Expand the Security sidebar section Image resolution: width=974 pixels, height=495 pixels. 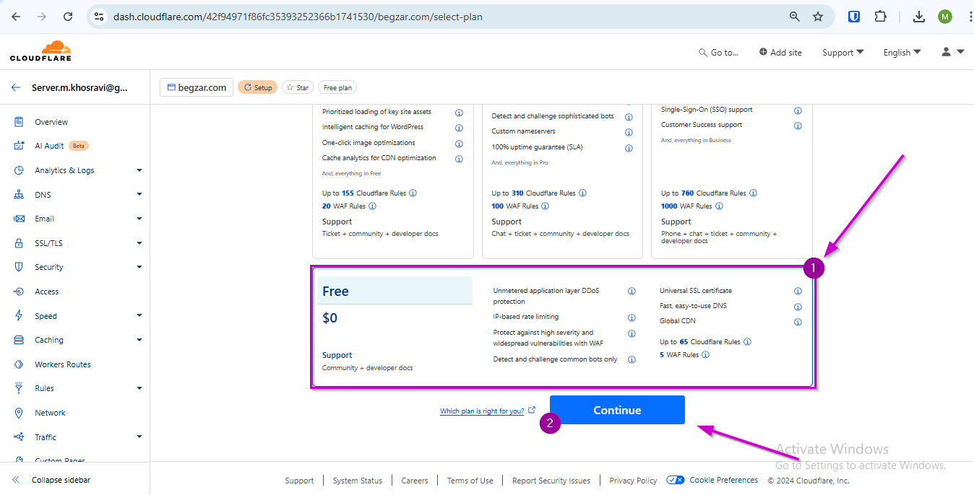point(139,267)
